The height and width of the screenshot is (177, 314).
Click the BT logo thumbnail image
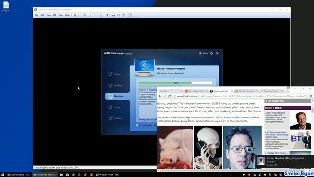click(x=300, y=141)
